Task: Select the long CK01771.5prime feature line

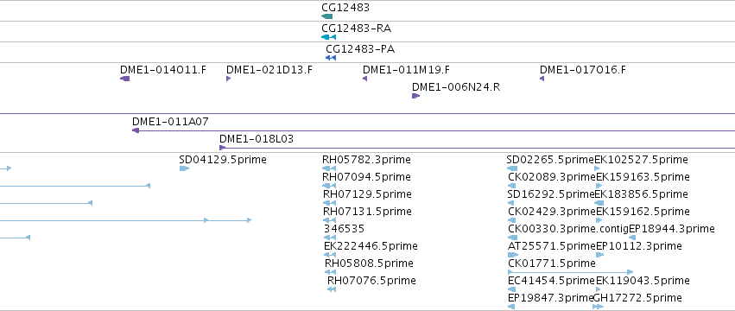Action: (x=571, y=271)
